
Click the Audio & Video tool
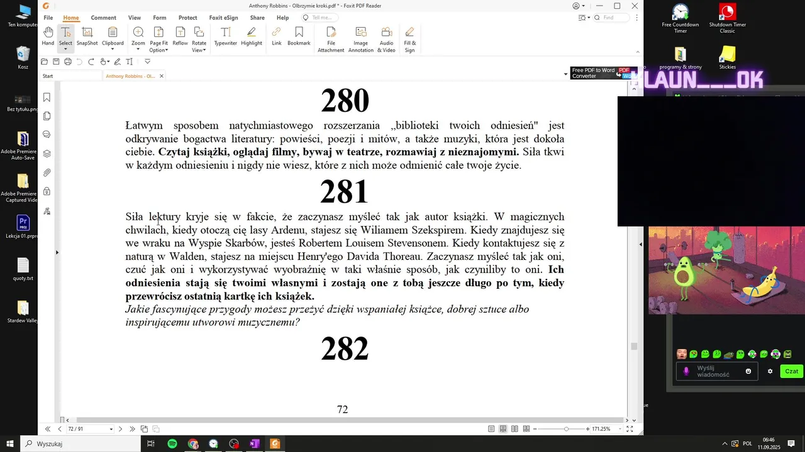click(386, 40)
